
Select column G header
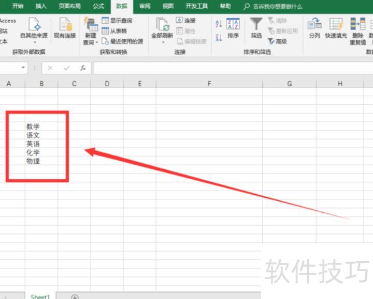(290, 84)
